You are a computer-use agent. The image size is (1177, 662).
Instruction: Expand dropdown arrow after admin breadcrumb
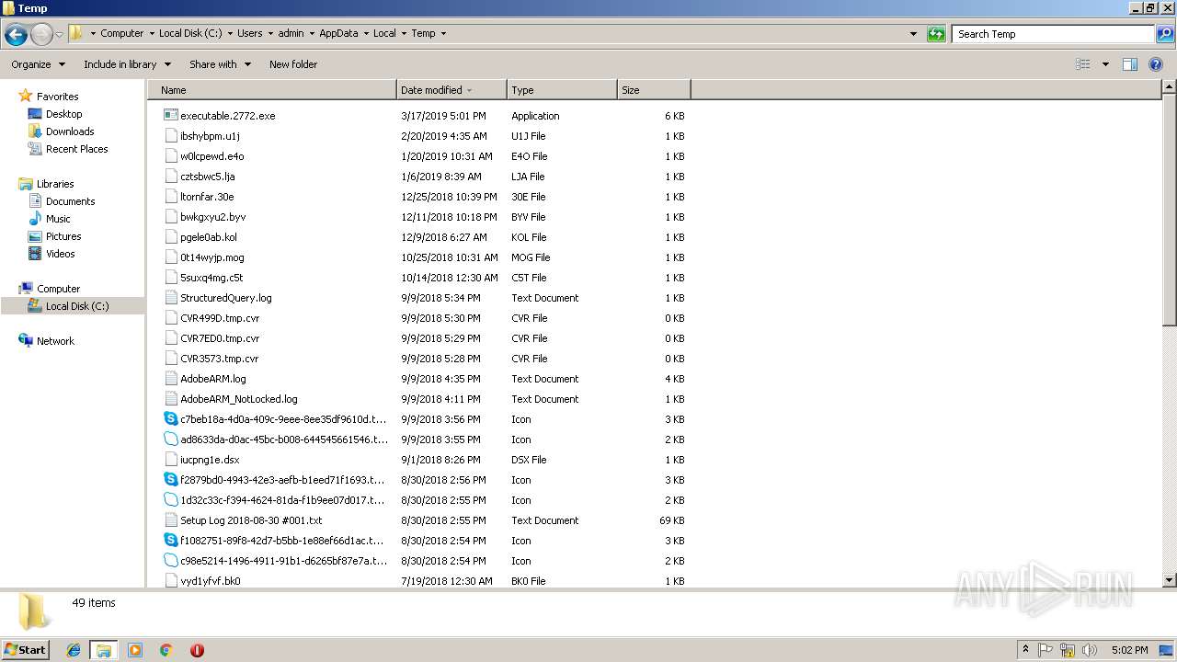pyautogui.click(x=311, y=33)
